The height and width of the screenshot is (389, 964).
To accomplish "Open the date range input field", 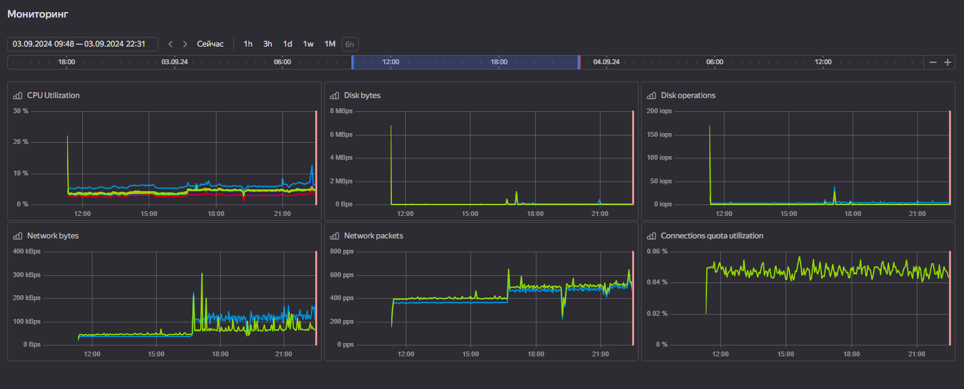I will [x=82, y=44].
